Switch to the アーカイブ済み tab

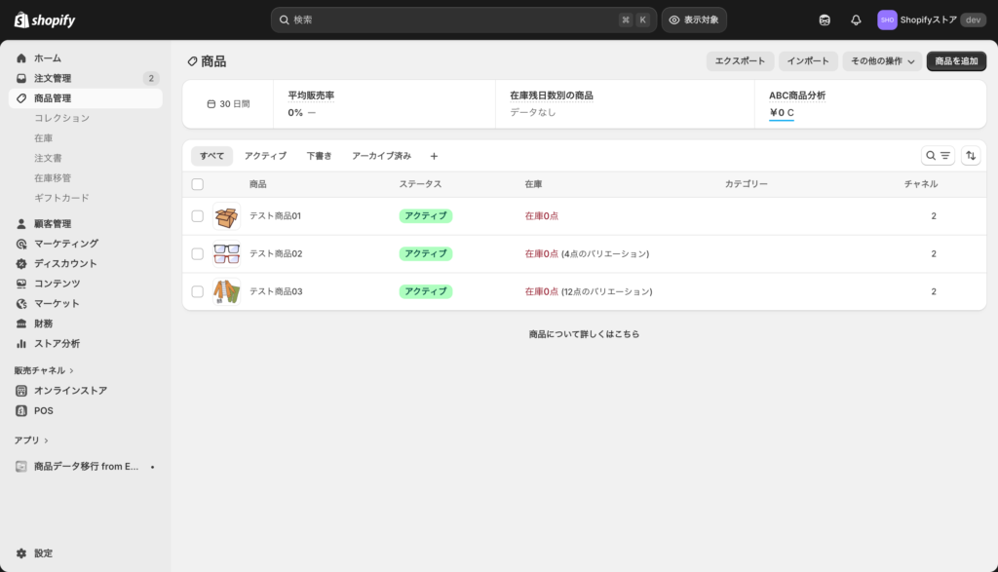pyautogui.click(x=381, y=156)
